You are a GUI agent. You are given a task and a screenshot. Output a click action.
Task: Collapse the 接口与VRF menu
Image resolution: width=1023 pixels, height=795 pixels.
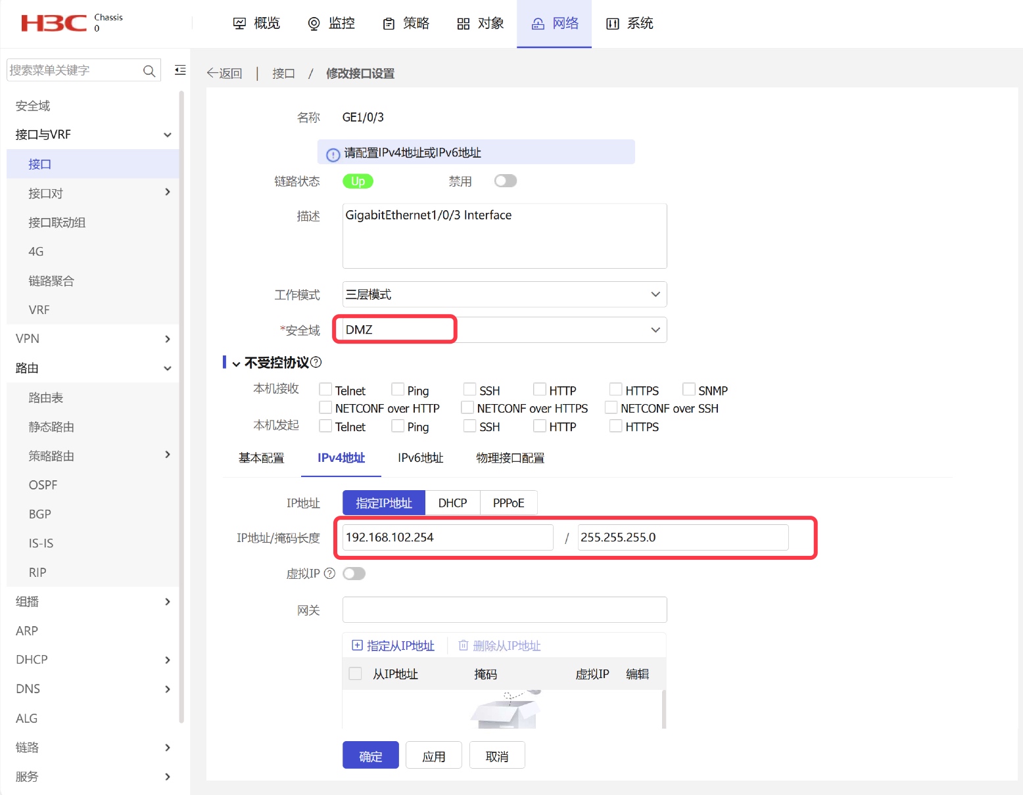(x=168, y=135)
